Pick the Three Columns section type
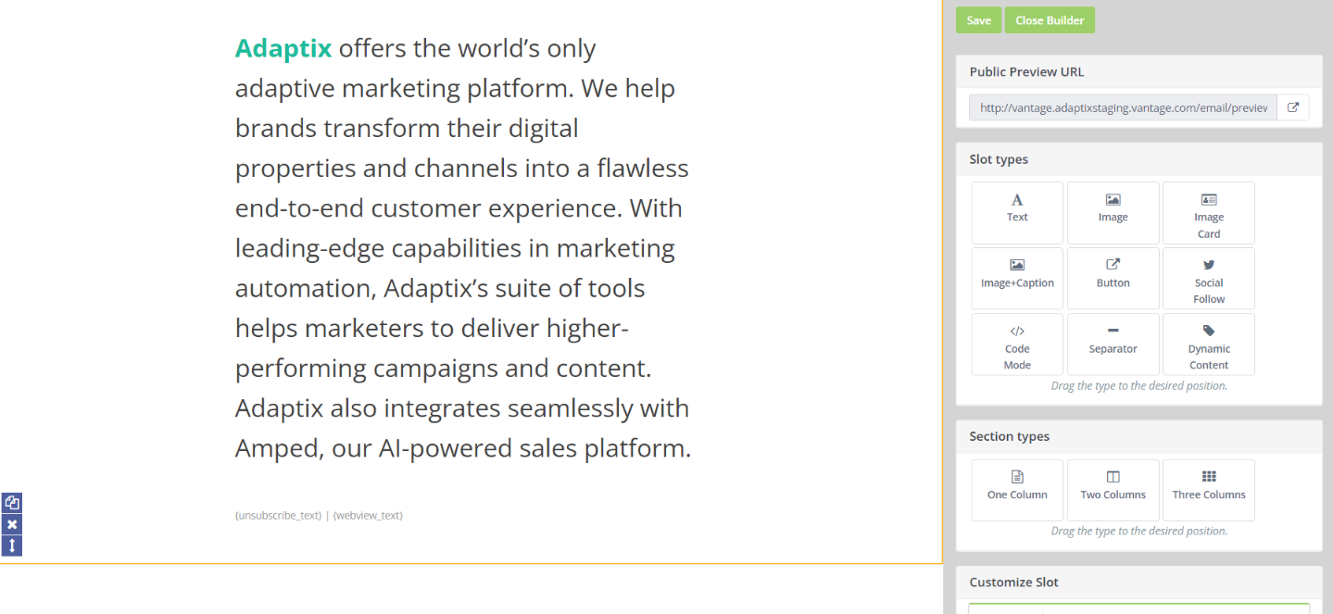Viewport: 1333px width, 614px height. tap(1208, 489)
